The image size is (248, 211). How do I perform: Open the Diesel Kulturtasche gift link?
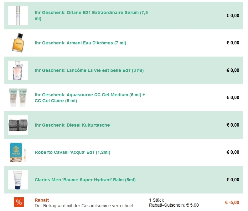72,125
